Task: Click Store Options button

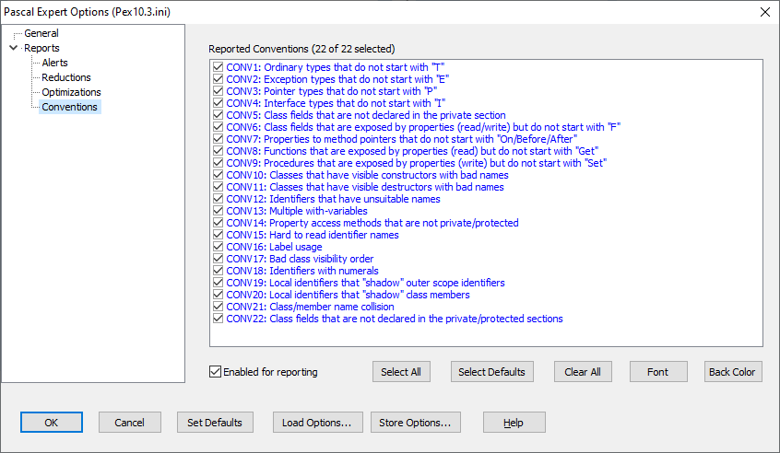Action: click(x=415, y=423)
